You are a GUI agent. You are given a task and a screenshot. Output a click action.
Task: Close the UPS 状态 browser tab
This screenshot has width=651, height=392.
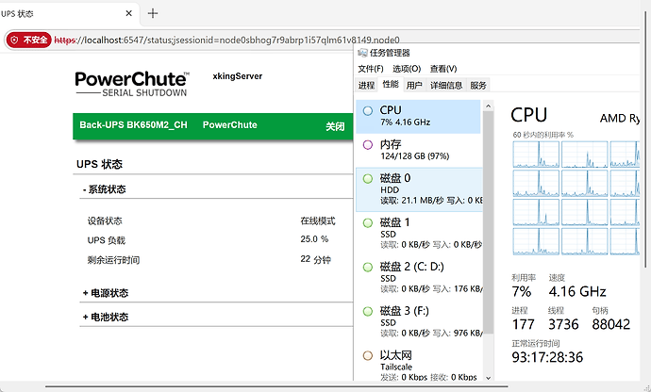[x=128, y=13]
